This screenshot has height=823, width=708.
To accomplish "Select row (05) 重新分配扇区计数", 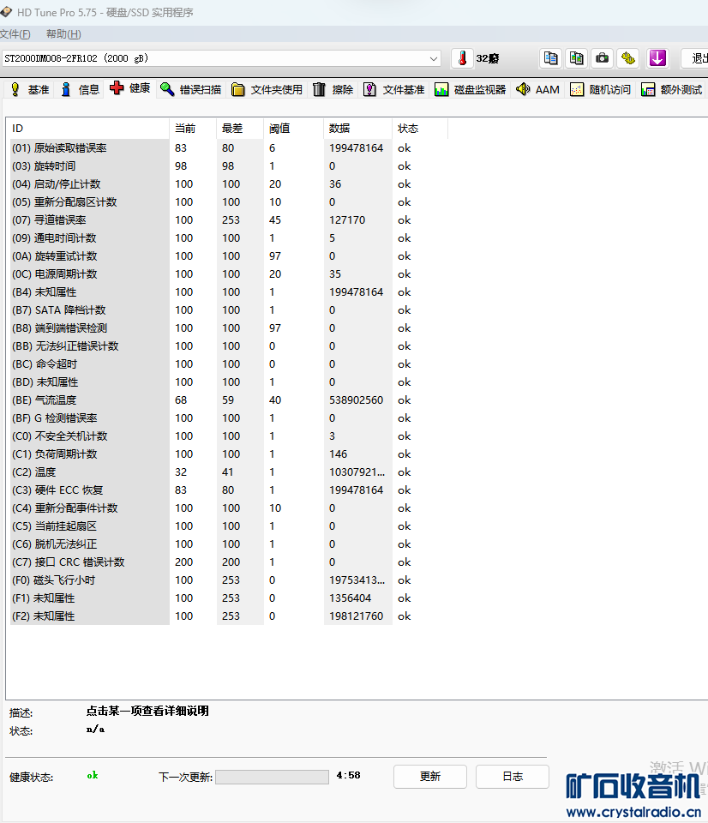I will [x=227, y=202].
